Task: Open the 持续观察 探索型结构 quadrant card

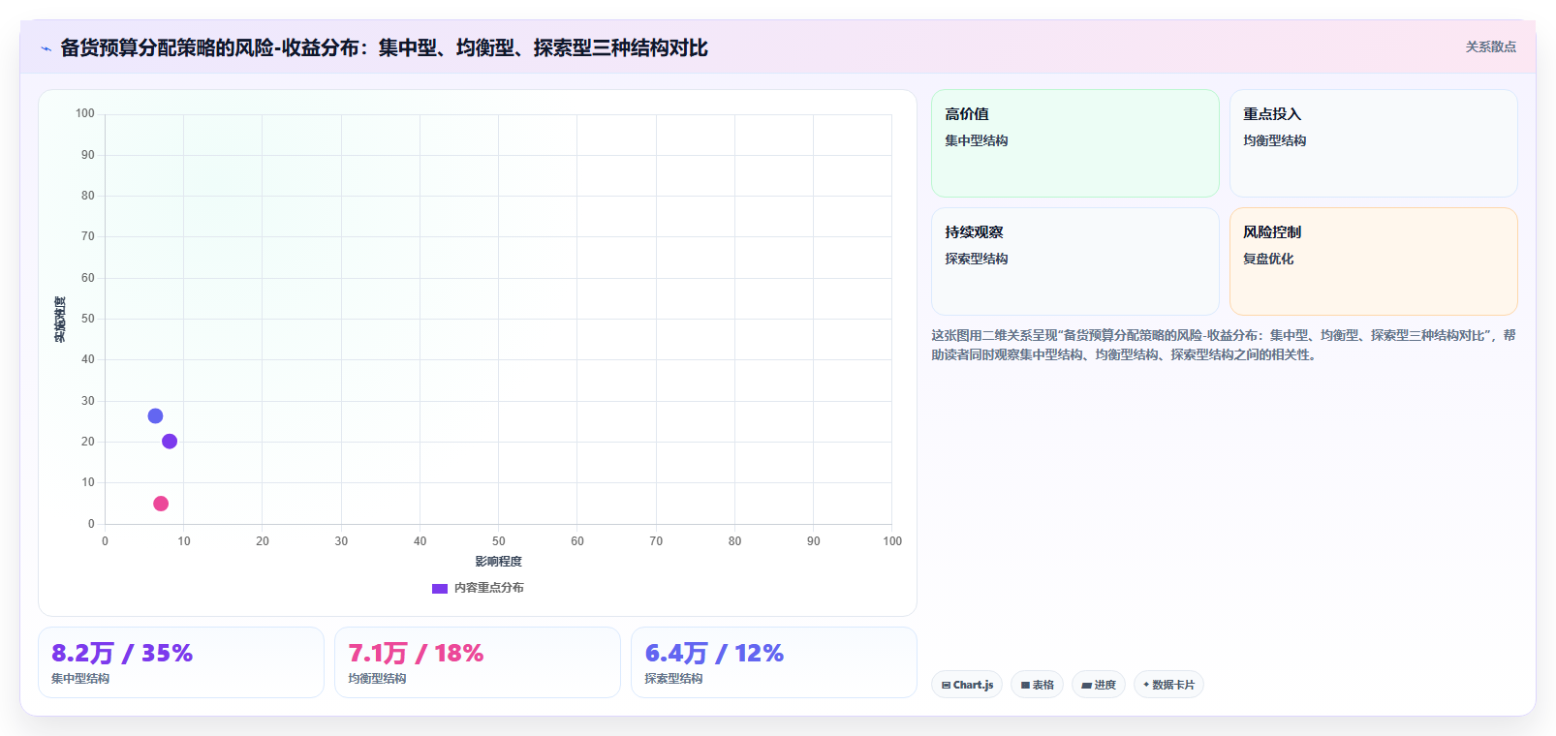Action: tap(1075, 261)
